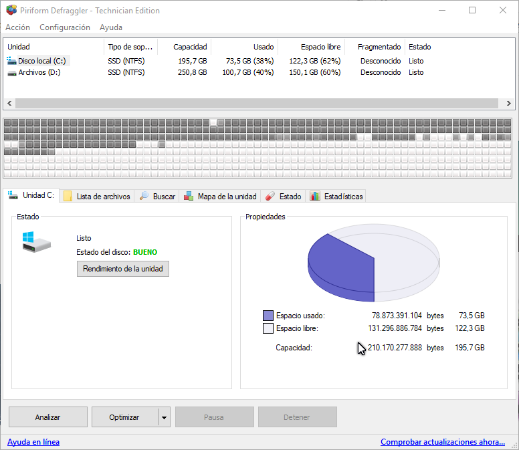519x450 pixels.
Task: Click the 250,8 GB capacity cell
Action: (x=193, y=72)
